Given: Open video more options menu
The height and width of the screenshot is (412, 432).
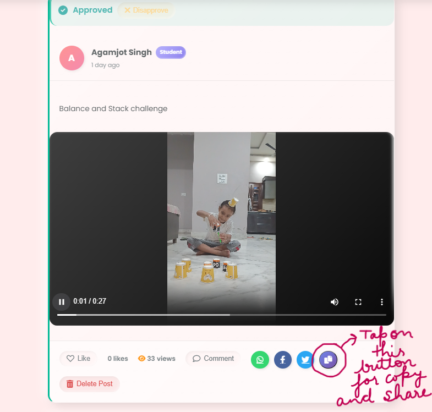Looking at the screenshot, I should tap(382, 302).
